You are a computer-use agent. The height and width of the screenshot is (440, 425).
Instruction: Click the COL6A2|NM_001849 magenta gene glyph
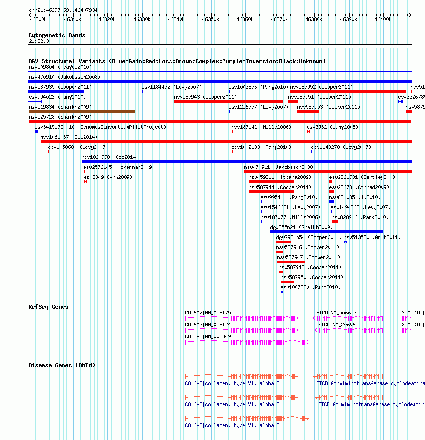[247, 342]
